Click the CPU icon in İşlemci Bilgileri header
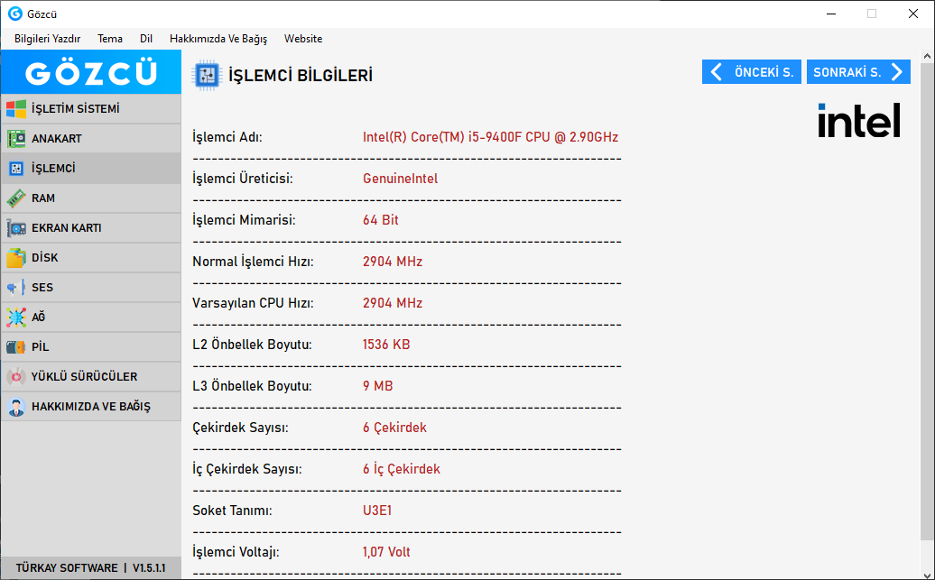 [x=207, y=76]
